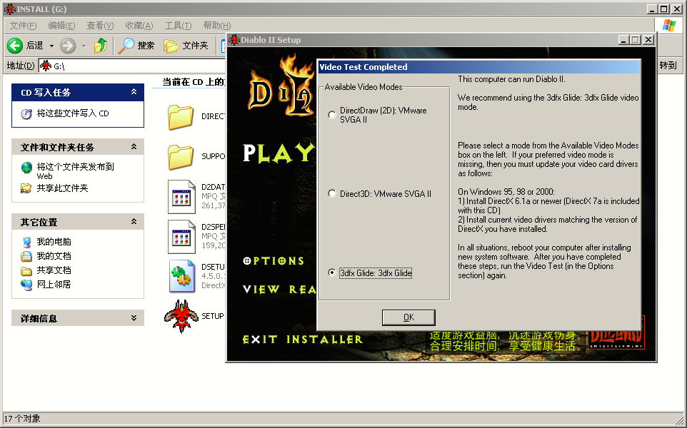
Task: Expand 详细信息 details panel
Action: click(134, 318)
